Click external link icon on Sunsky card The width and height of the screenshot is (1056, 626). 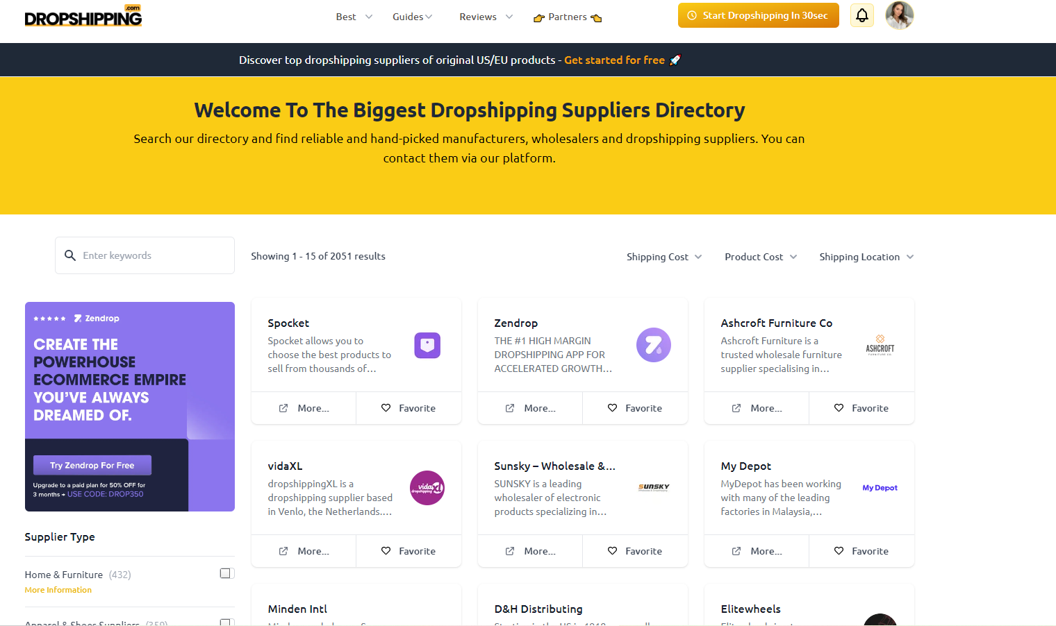coord(510,551)
